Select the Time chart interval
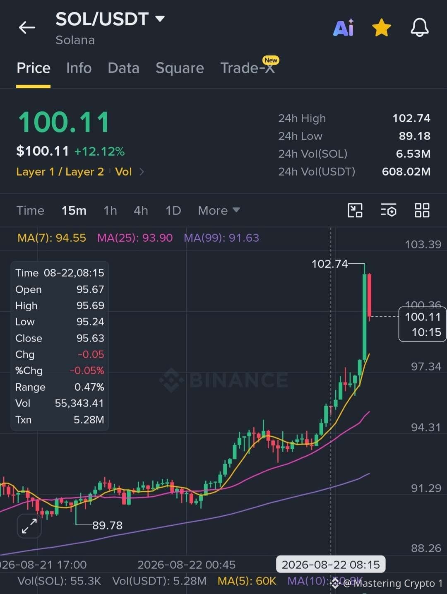 pyautogui.click(x=30, y=210)
